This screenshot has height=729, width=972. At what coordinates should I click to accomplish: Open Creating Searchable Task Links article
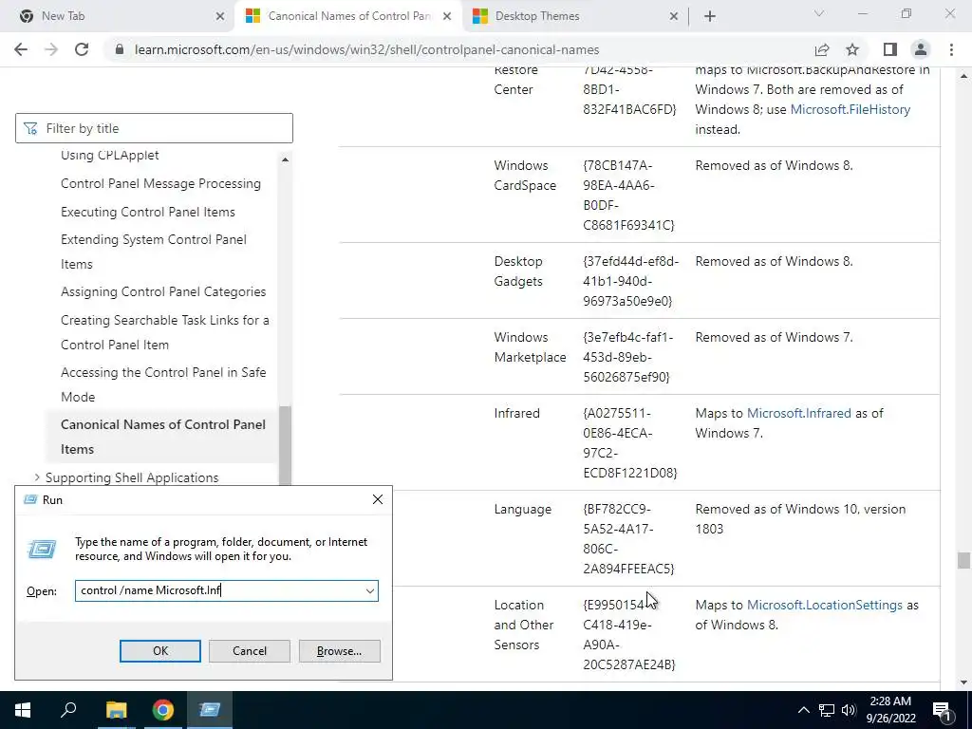coord(165,332)
